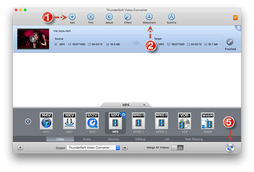Delete the_boys.mp4 with the trash icon
The height and width of the screenshot is (172, 254).
(x=239, y=28)
